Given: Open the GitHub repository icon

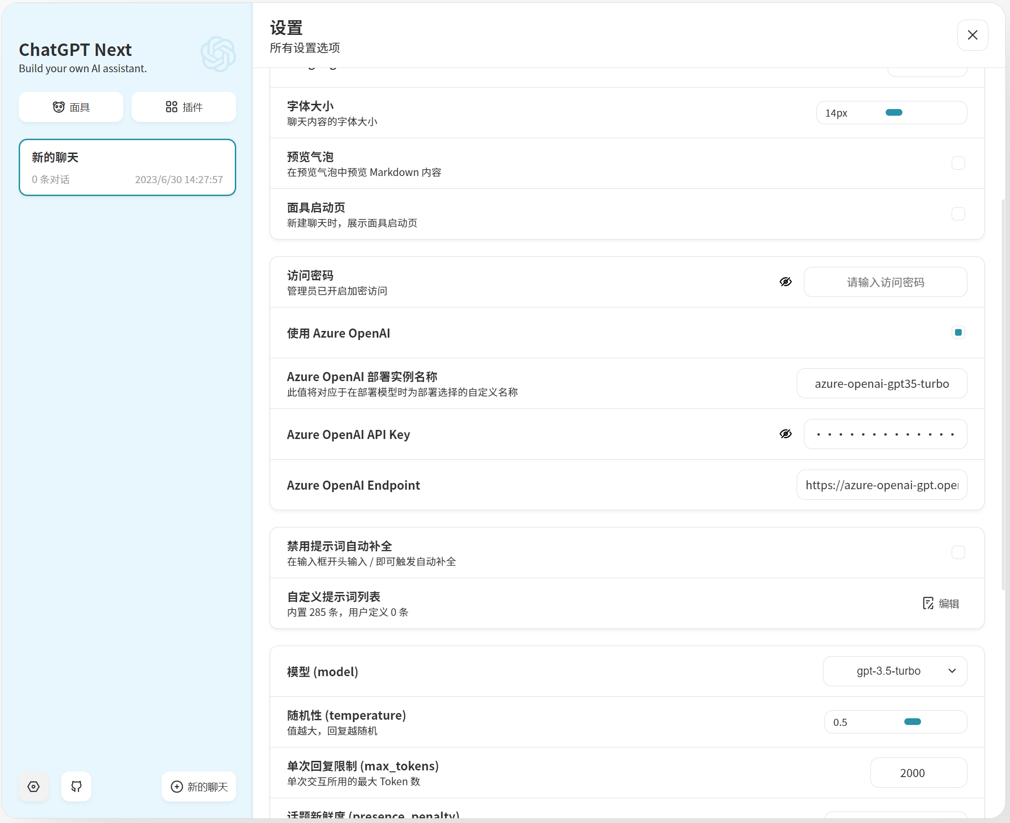Looking at the screenshot, I should [x=77, y=787].
